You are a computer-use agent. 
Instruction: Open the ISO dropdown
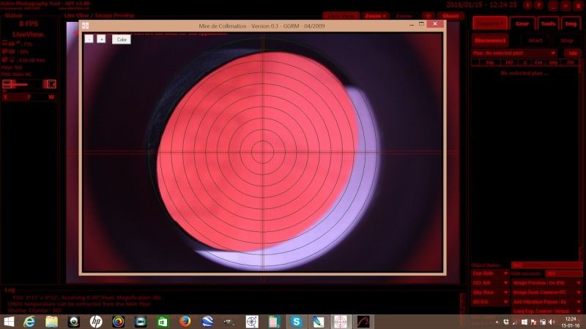pyautogui.click(x=490, y=283)
